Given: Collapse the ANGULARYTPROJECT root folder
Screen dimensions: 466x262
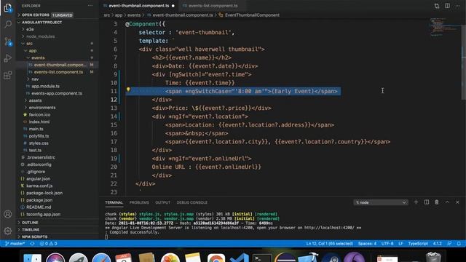Looking at the screenshot, I should point(42,23).
